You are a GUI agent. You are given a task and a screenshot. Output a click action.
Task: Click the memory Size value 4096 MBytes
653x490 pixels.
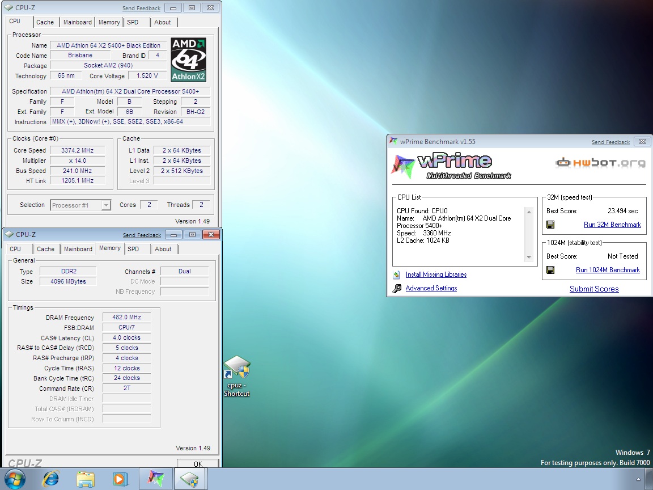68,282
